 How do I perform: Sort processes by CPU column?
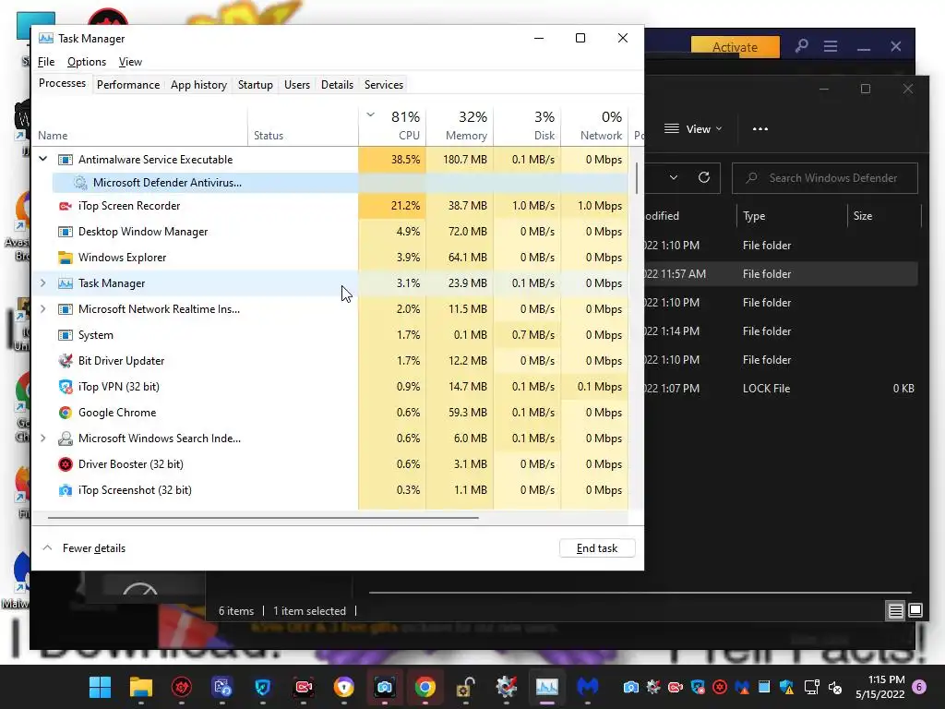pyautogui.click(x=392, y=126)
